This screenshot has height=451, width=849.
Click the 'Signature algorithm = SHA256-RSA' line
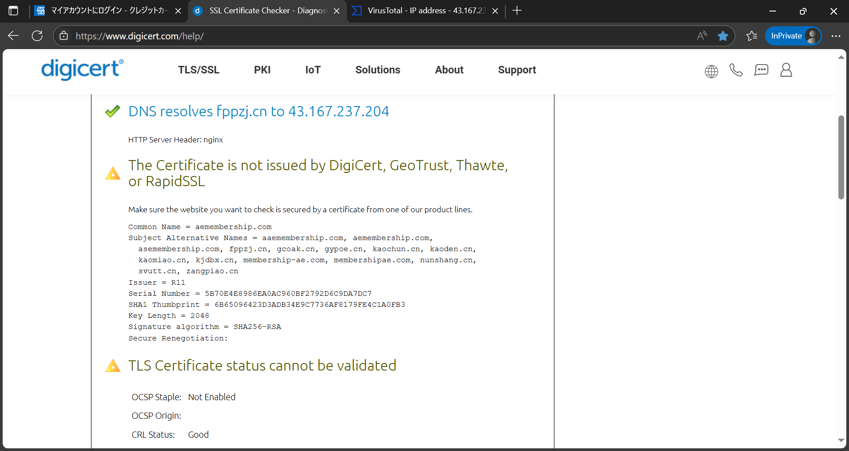(x=205, y=327)
